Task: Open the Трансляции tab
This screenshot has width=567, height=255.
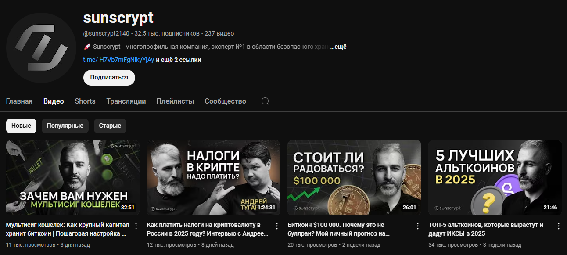Action: click(126, 101)
